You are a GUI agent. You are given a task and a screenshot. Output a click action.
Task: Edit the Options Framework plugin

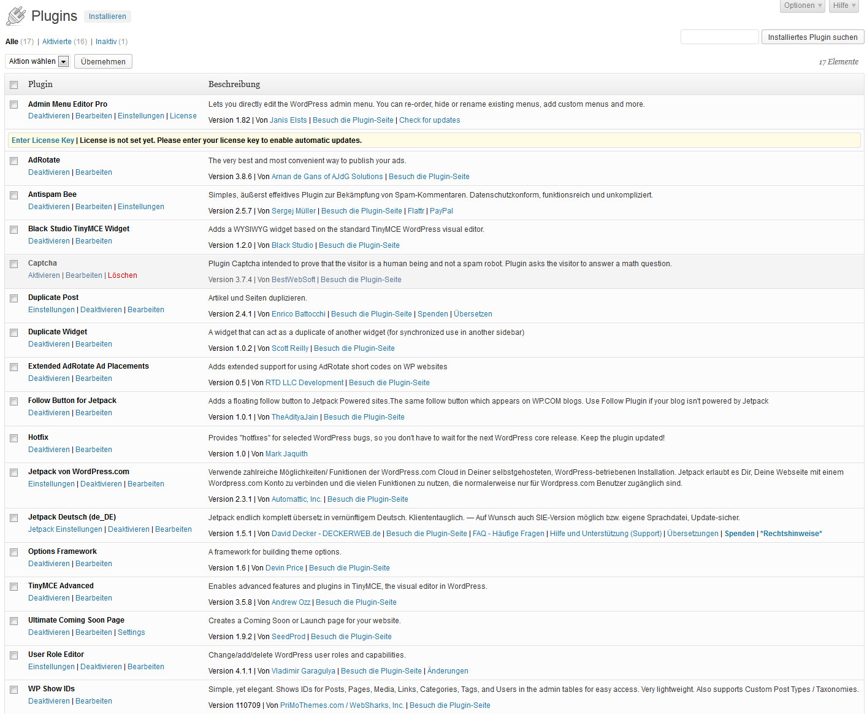point(94,564)
